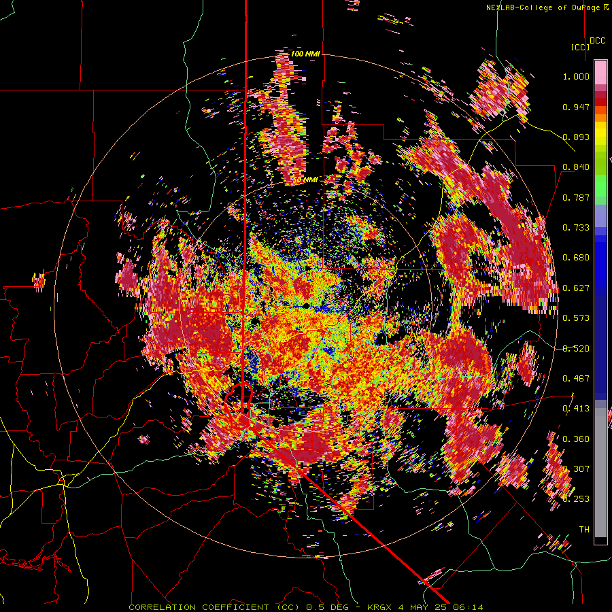Click the TH label on the legend
612x612 pixels.
tap(584, 530)
